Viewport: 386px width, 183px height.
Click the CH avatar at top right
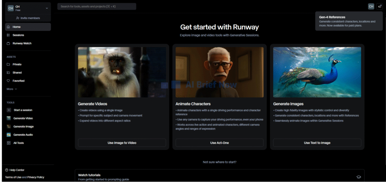(x=371, y=7)
